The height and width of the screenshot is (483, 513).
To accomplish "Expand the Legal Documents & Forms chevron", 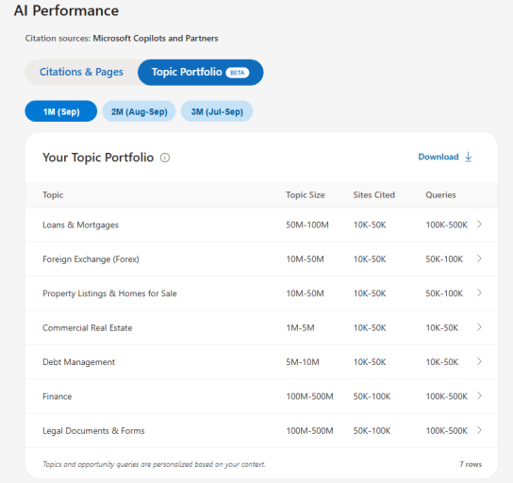I will coord(479,430).
